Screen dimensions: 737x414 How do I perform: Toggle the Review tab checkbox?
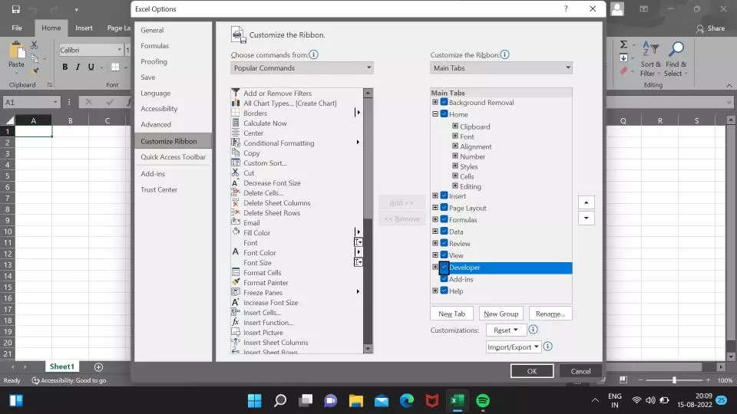[x=445, y=243]
